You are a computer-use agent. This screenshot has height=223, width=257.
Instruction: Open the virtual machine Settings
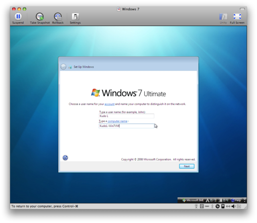click(x=75, y=18)
